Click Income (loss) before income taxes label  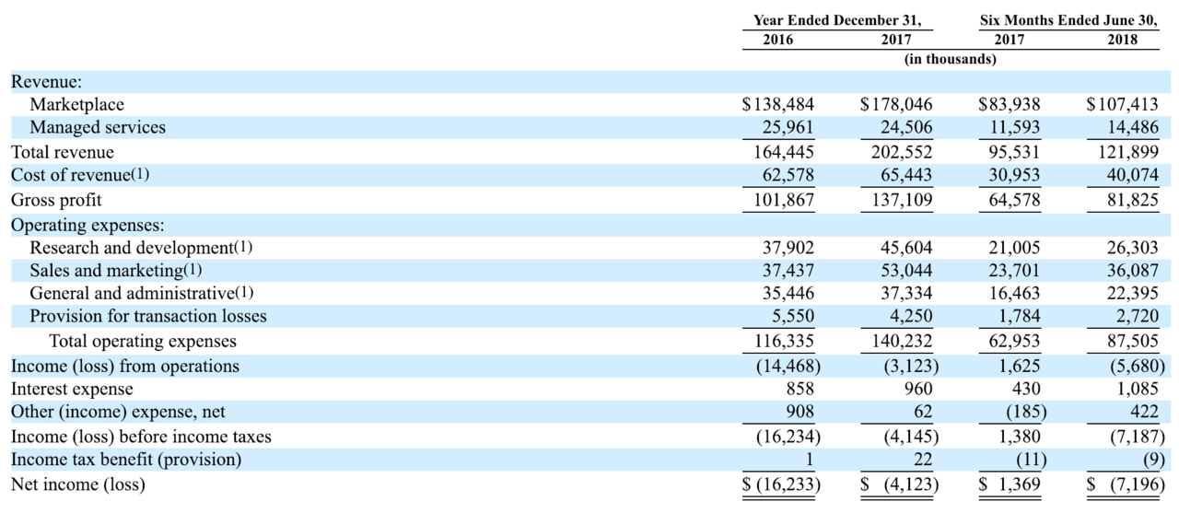141,437
